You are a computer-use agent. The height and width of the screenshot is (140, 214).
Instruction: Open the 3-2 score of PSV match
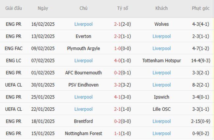[118, 85]
